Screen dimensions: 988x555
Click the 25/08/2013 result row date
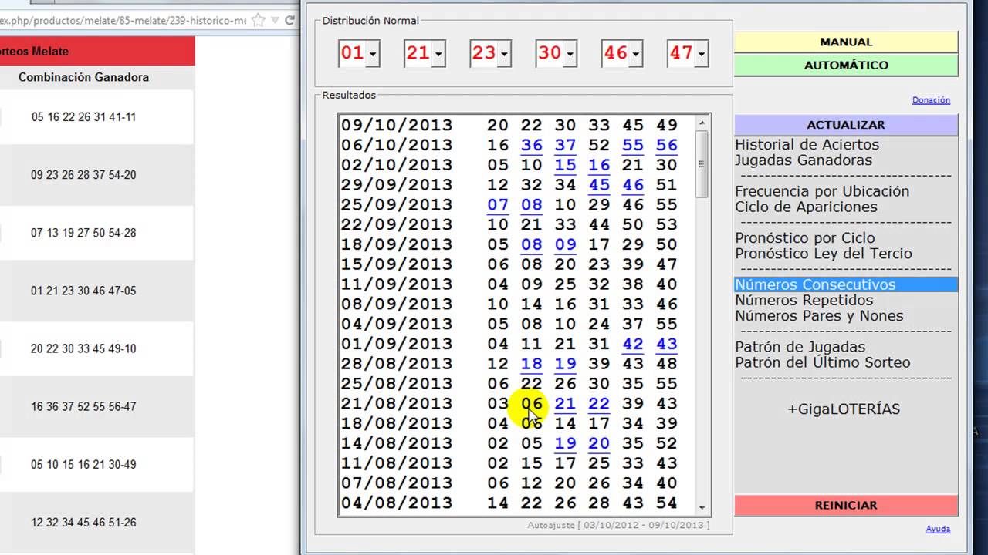click(397, 384)
